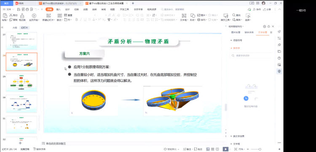Viewport: 316px width, 152px height.
Task: Click the Find (查找) magnifier icon
Action: [234, 15]
